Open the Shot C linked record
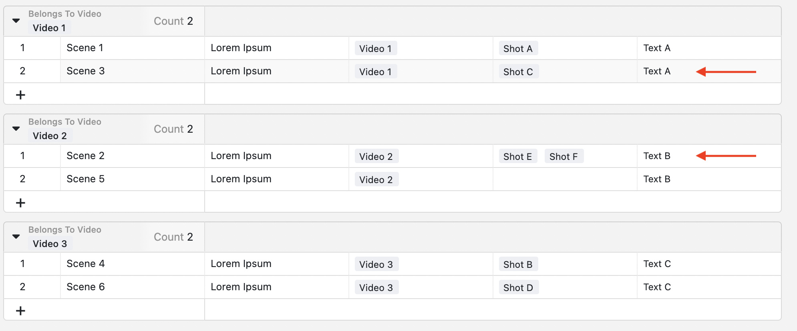Screen dimensions: 797x331 [x=518, y=72]
